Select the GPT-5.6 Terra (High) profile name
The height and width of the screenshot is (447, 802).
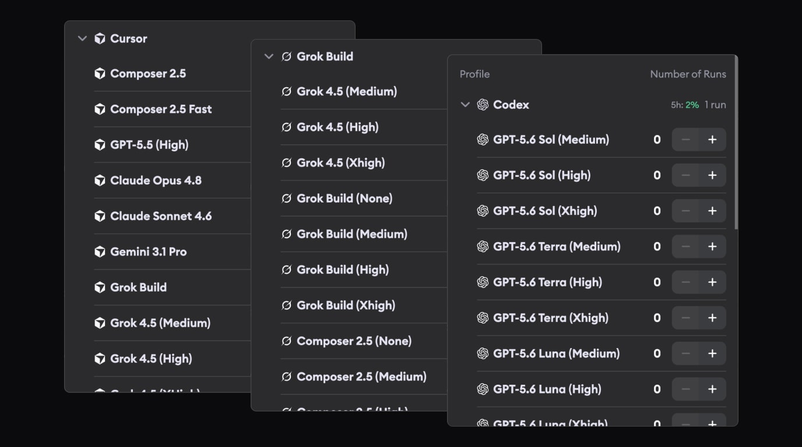547,282
